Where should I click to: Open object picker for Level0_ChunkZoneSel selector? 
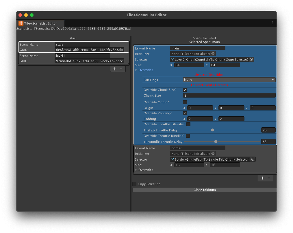coord(251,60)
